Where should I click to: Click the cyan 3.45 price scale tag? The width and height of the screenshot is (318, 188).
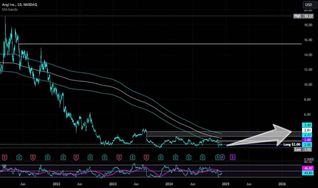[307, 125]
